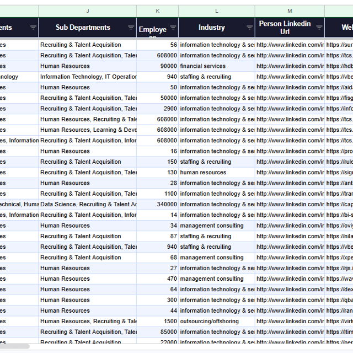
Task: Select employee count cell 87
Action: [x=157, y=237]
